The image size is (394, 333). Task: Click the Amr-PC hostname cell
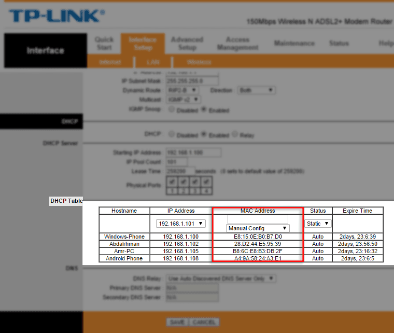pos(124,251)
